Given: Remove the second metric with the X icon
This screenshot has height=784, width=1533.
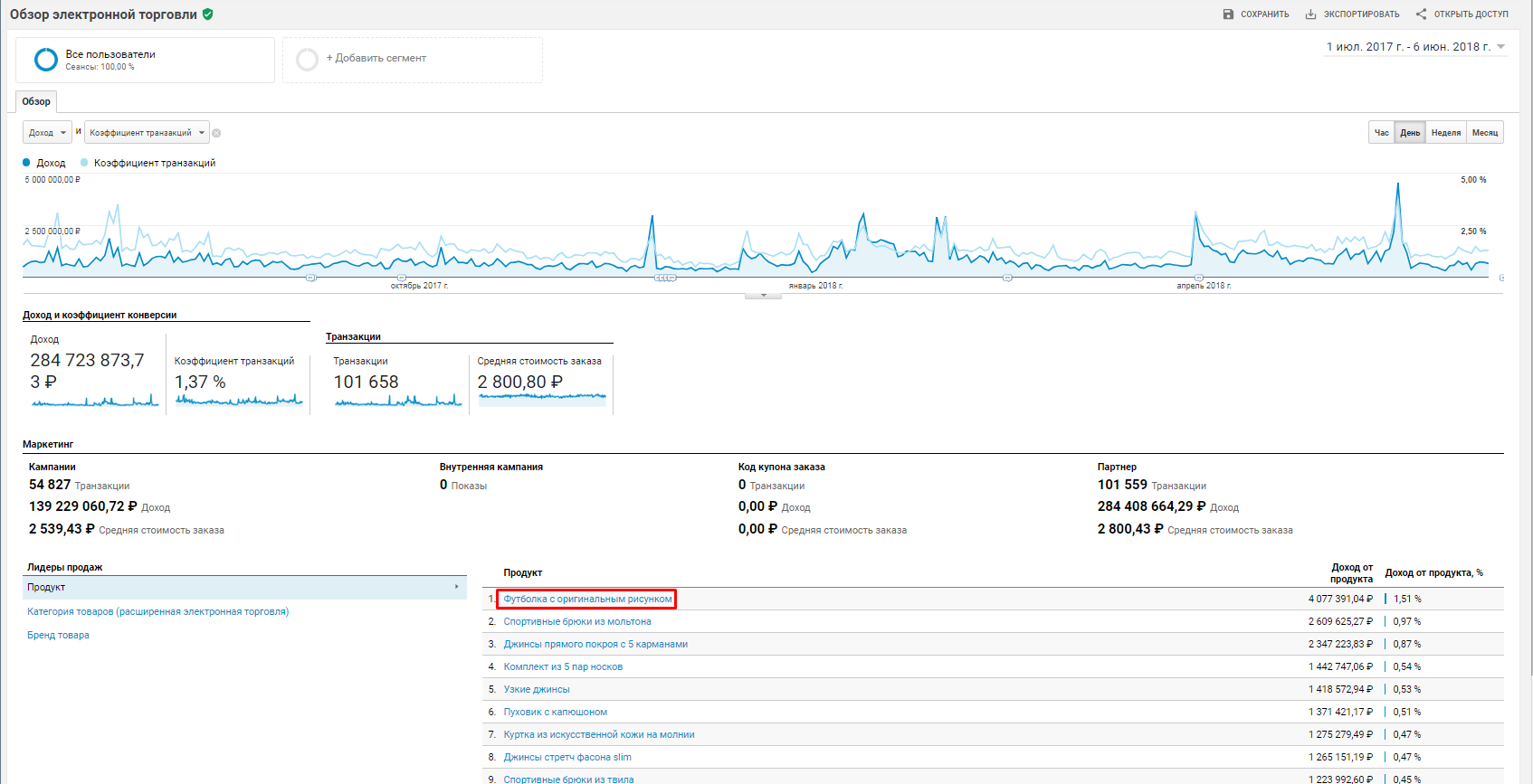Looking at the screenshot, I should pyautogui.click(x=216, y=133).
